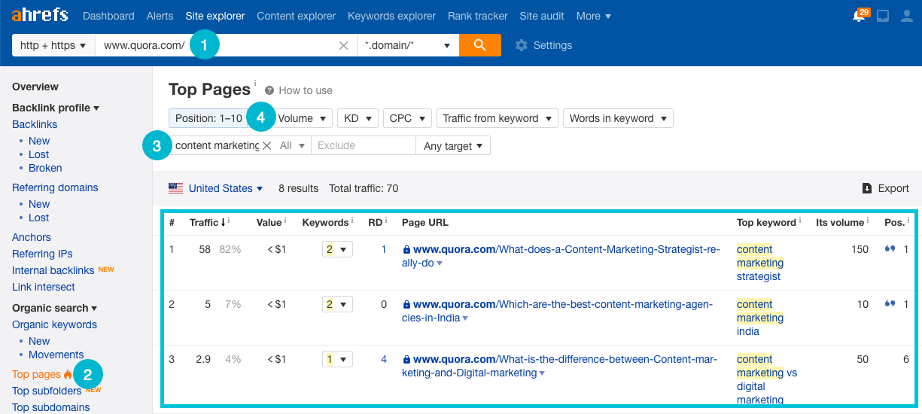
Task: Click lock icon for Content-Marketing-Strategist URL
Action: coord(406,250)
